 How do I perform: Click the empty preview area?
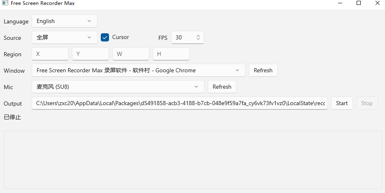tap(192, 159)
